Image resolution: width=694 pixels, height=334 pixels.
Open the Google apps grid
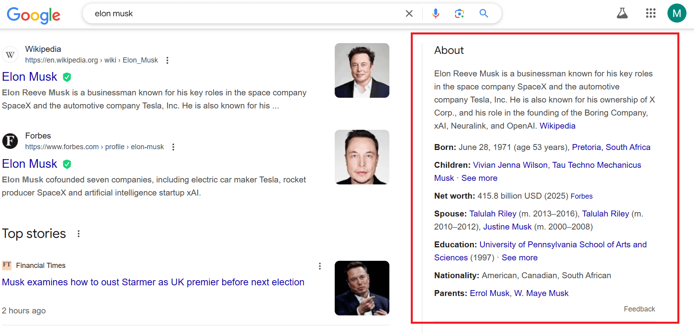click(x=650, y=13)
